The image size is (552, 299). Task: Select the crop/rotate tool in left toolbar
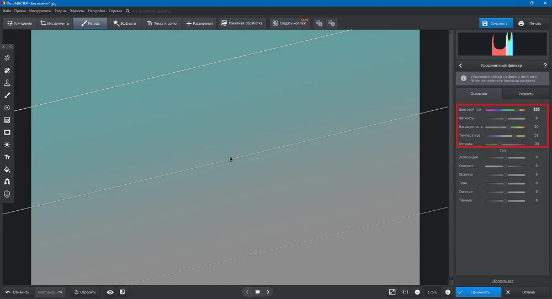[x=7, y=58]
